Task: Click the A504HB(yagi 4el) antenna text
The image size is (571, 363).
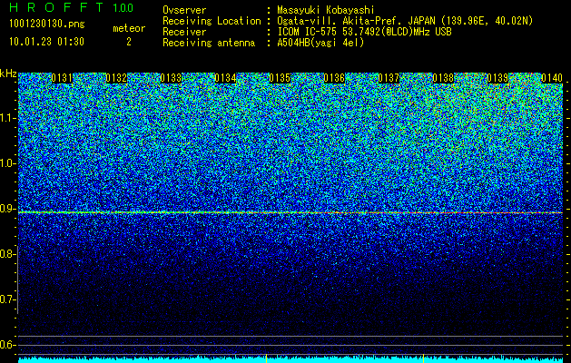Action: [320, 43]
